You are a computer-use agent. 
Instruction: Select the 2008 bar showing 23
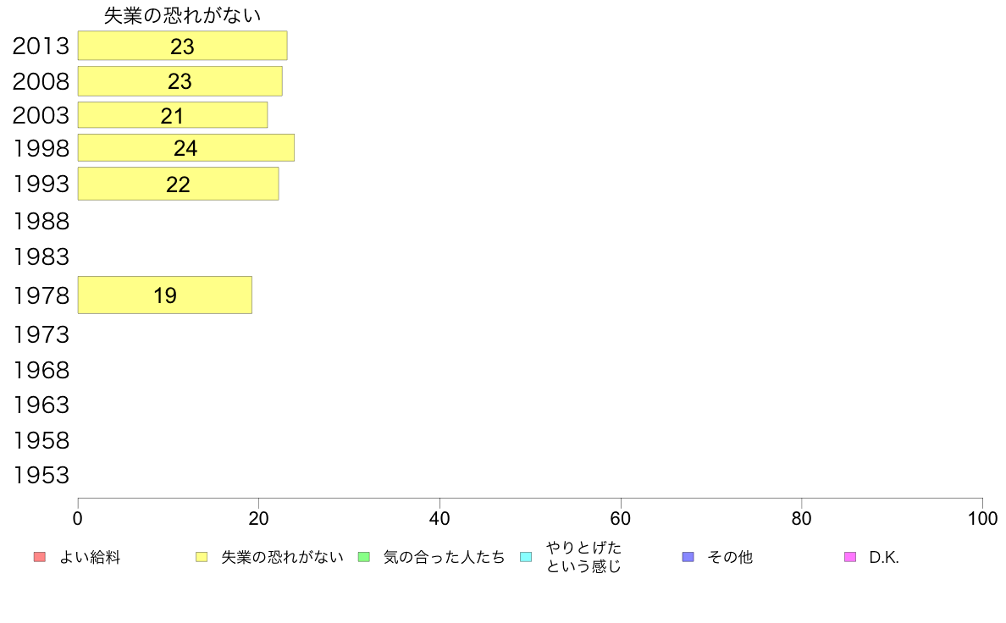[x=180, y=81]
